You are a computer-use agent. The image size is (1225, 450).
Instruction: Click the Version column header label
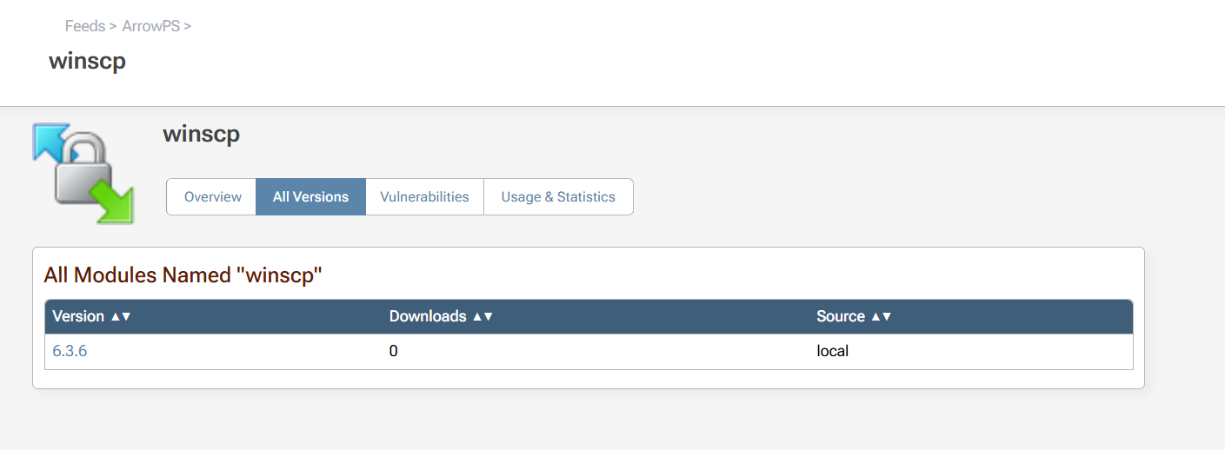78,317
